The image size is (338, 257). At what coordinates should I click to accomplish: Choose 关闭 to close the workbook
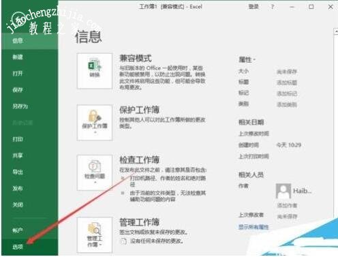pos(18,205)
